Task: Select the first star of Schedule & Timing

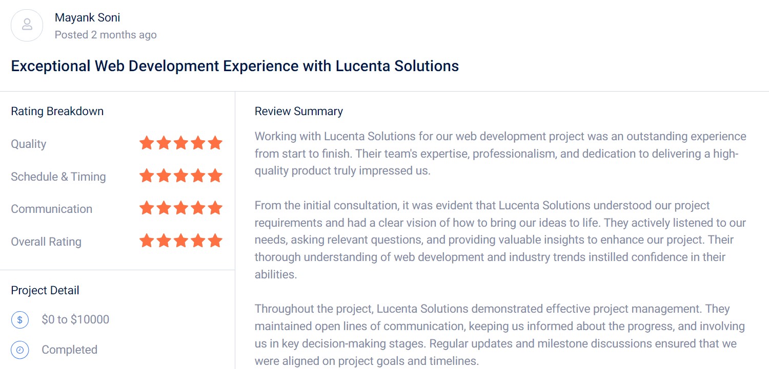Action: [147, 176]
